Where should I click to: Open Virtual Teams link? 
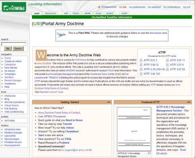[12, 105]
